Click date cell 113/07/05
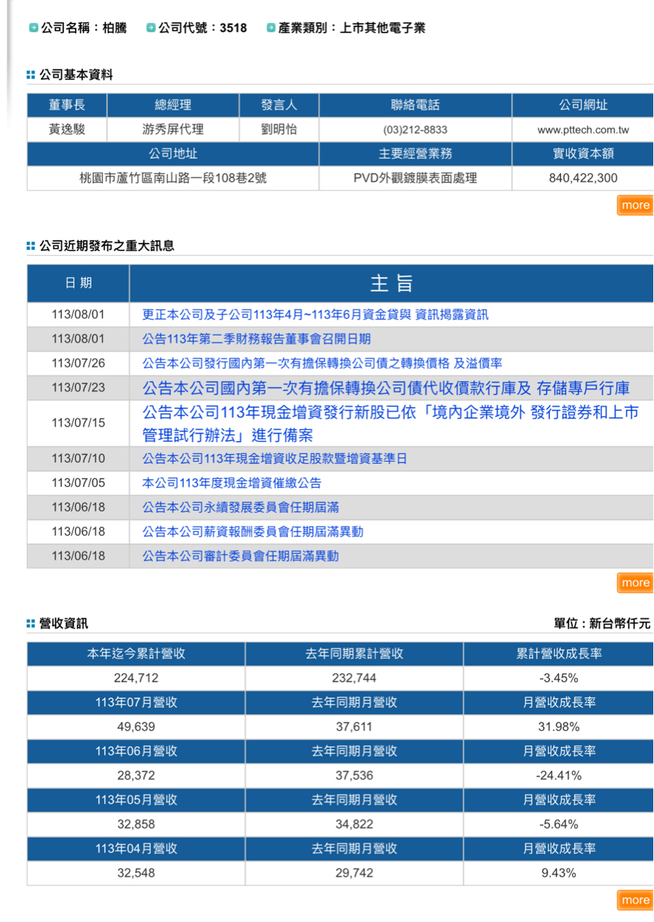 click(78, 483)
